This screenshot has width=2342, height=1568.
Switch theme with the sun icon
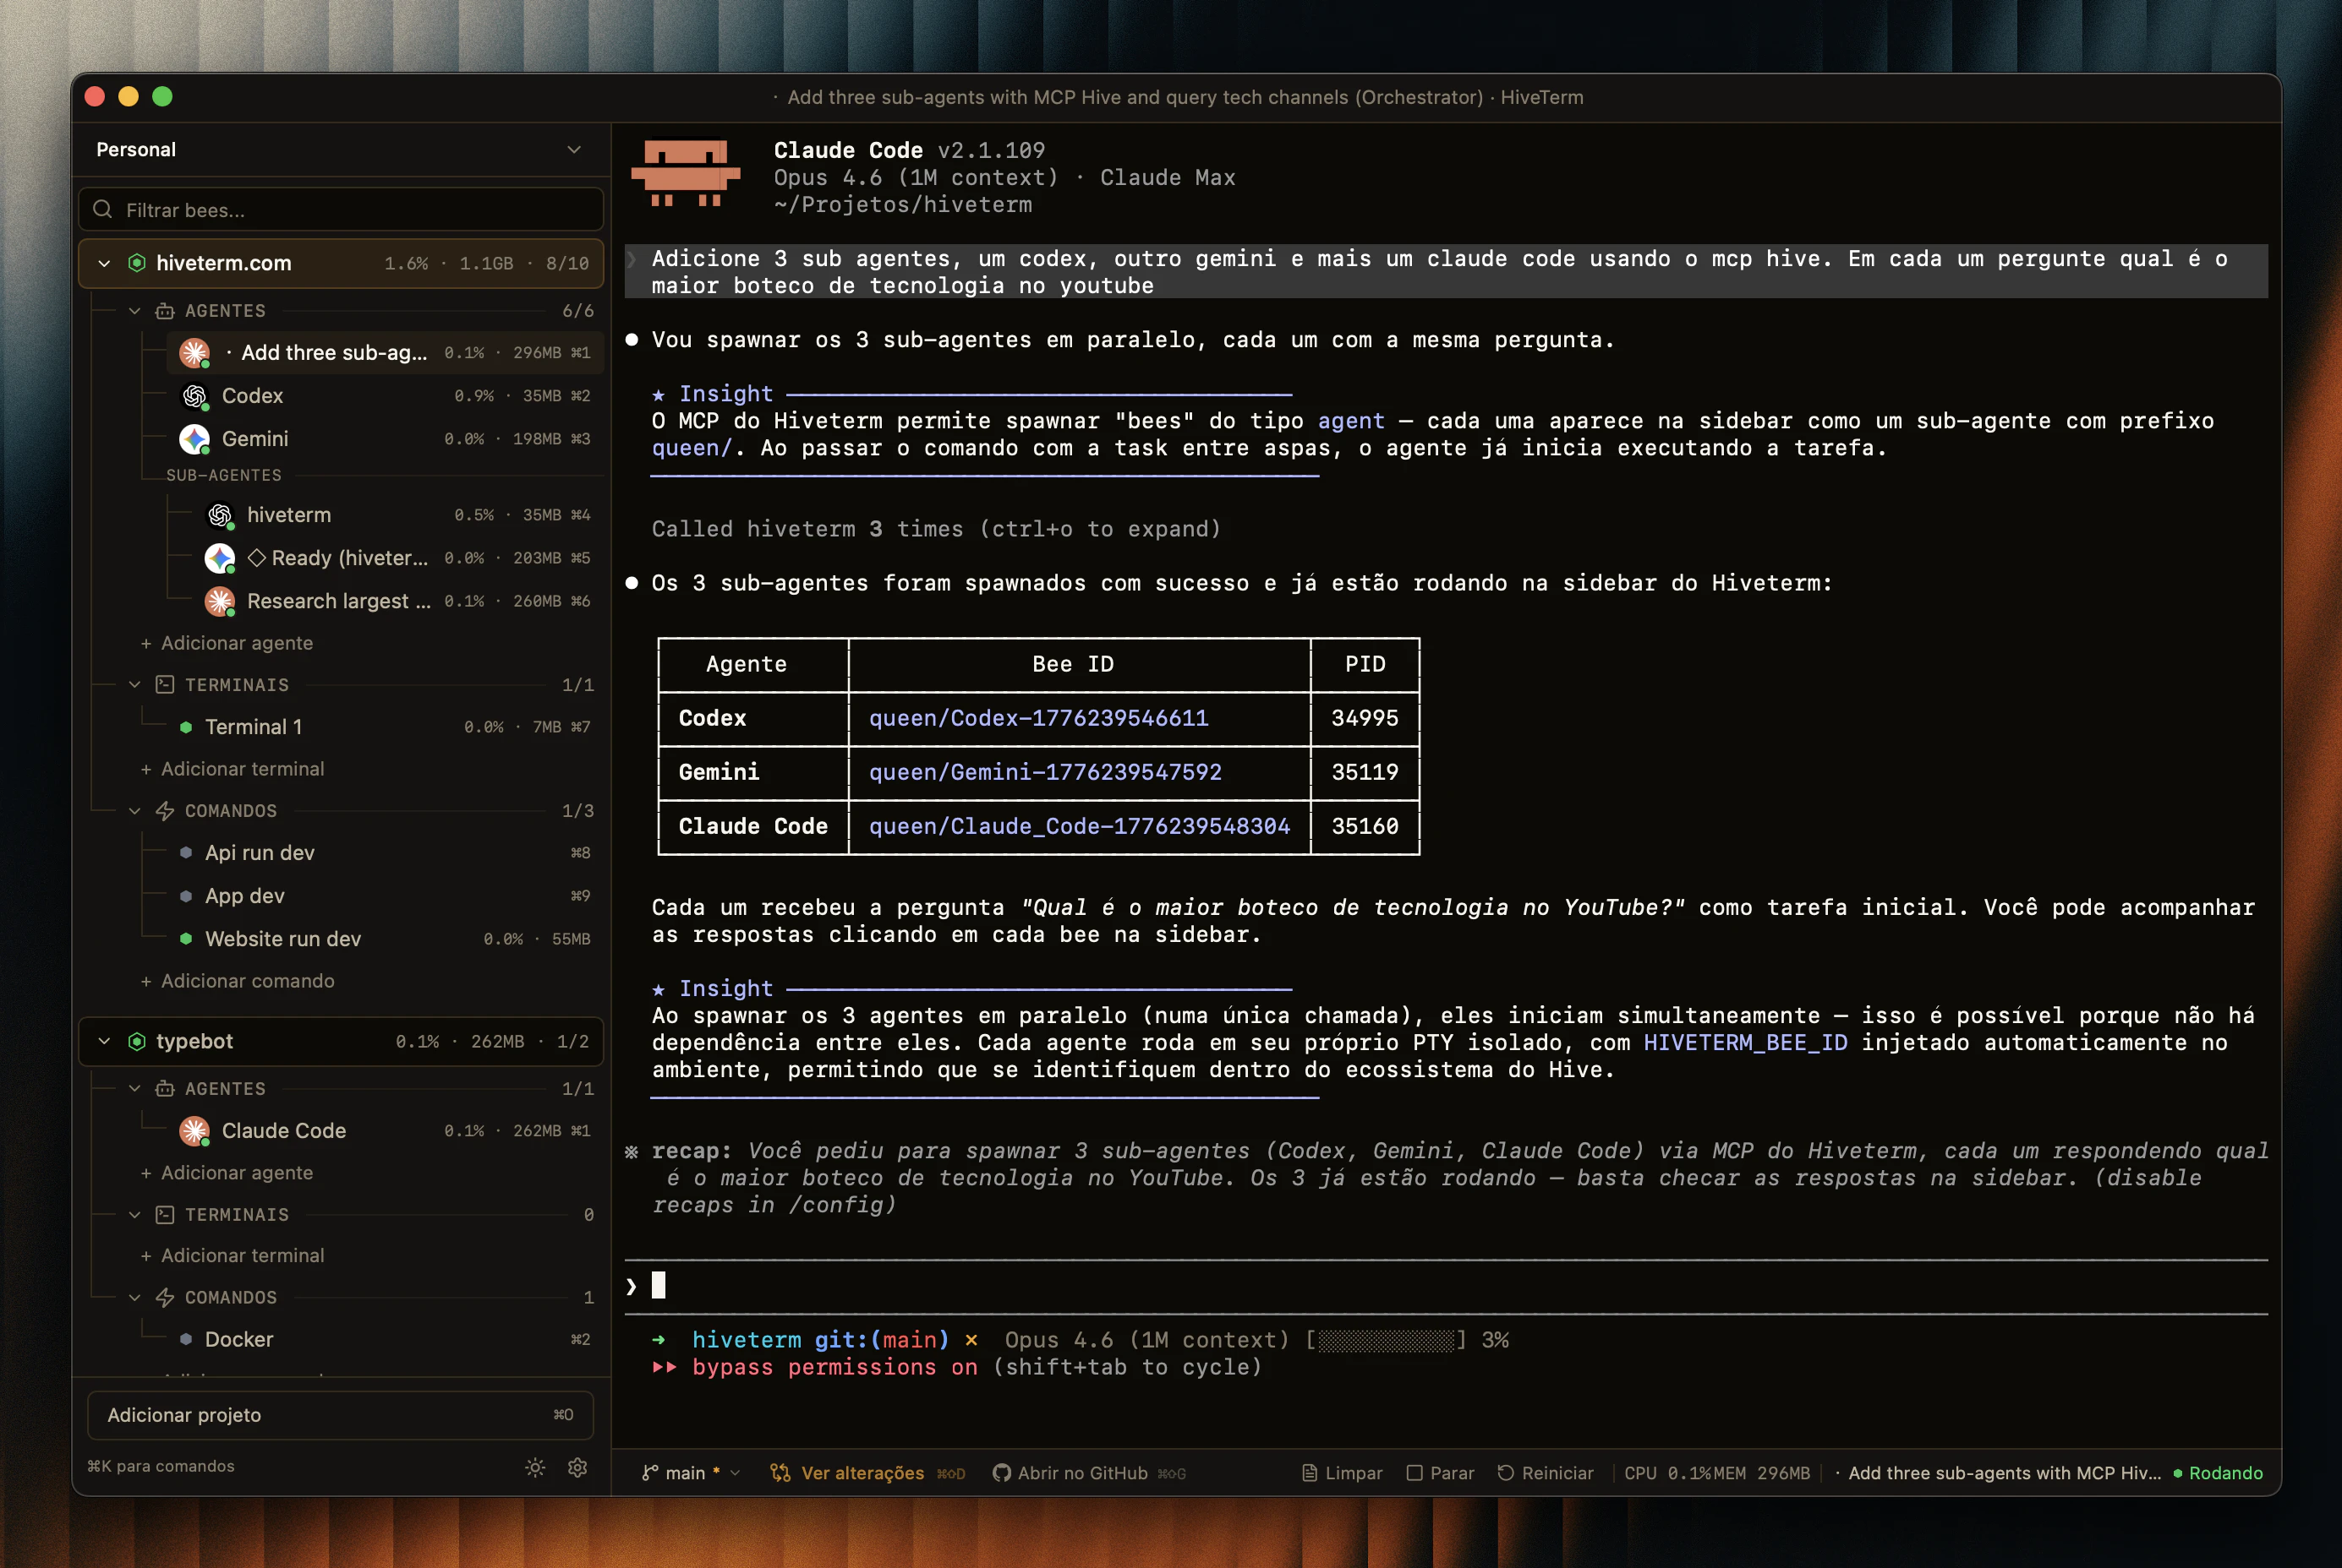[x=535, y=1467]
